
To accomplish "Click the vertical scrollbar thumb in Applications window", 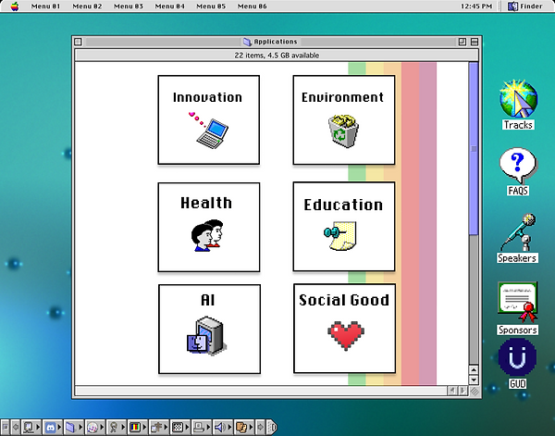I will (x=474, y=148).
